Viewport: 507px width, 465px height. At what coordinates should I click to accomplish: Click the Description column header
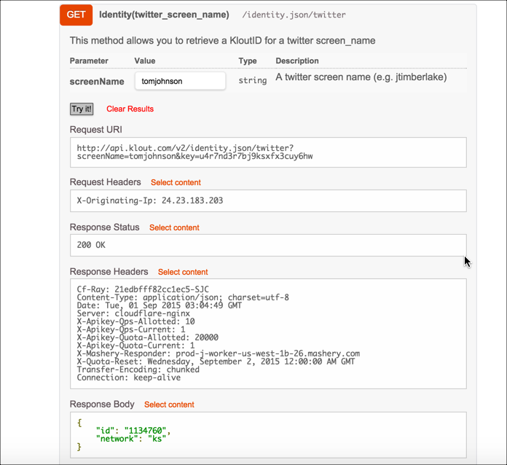point(297,61)
